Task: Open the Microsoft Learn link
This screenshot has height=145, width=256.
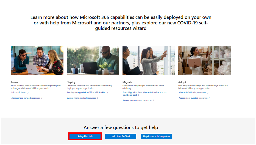Action: pyautogui.click(x=20, y=93)
